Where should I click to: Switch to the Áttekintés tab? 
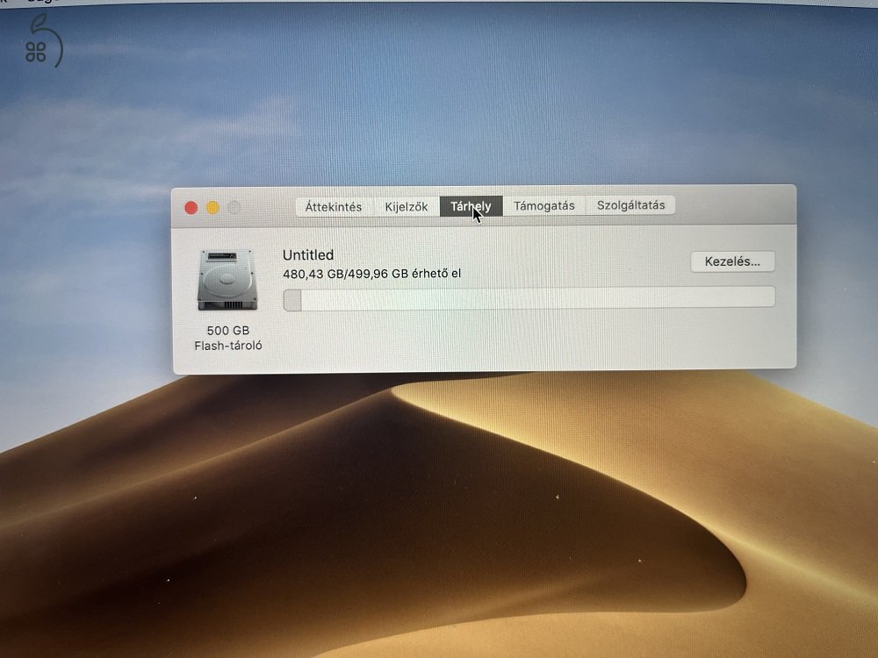coord(333,206)
